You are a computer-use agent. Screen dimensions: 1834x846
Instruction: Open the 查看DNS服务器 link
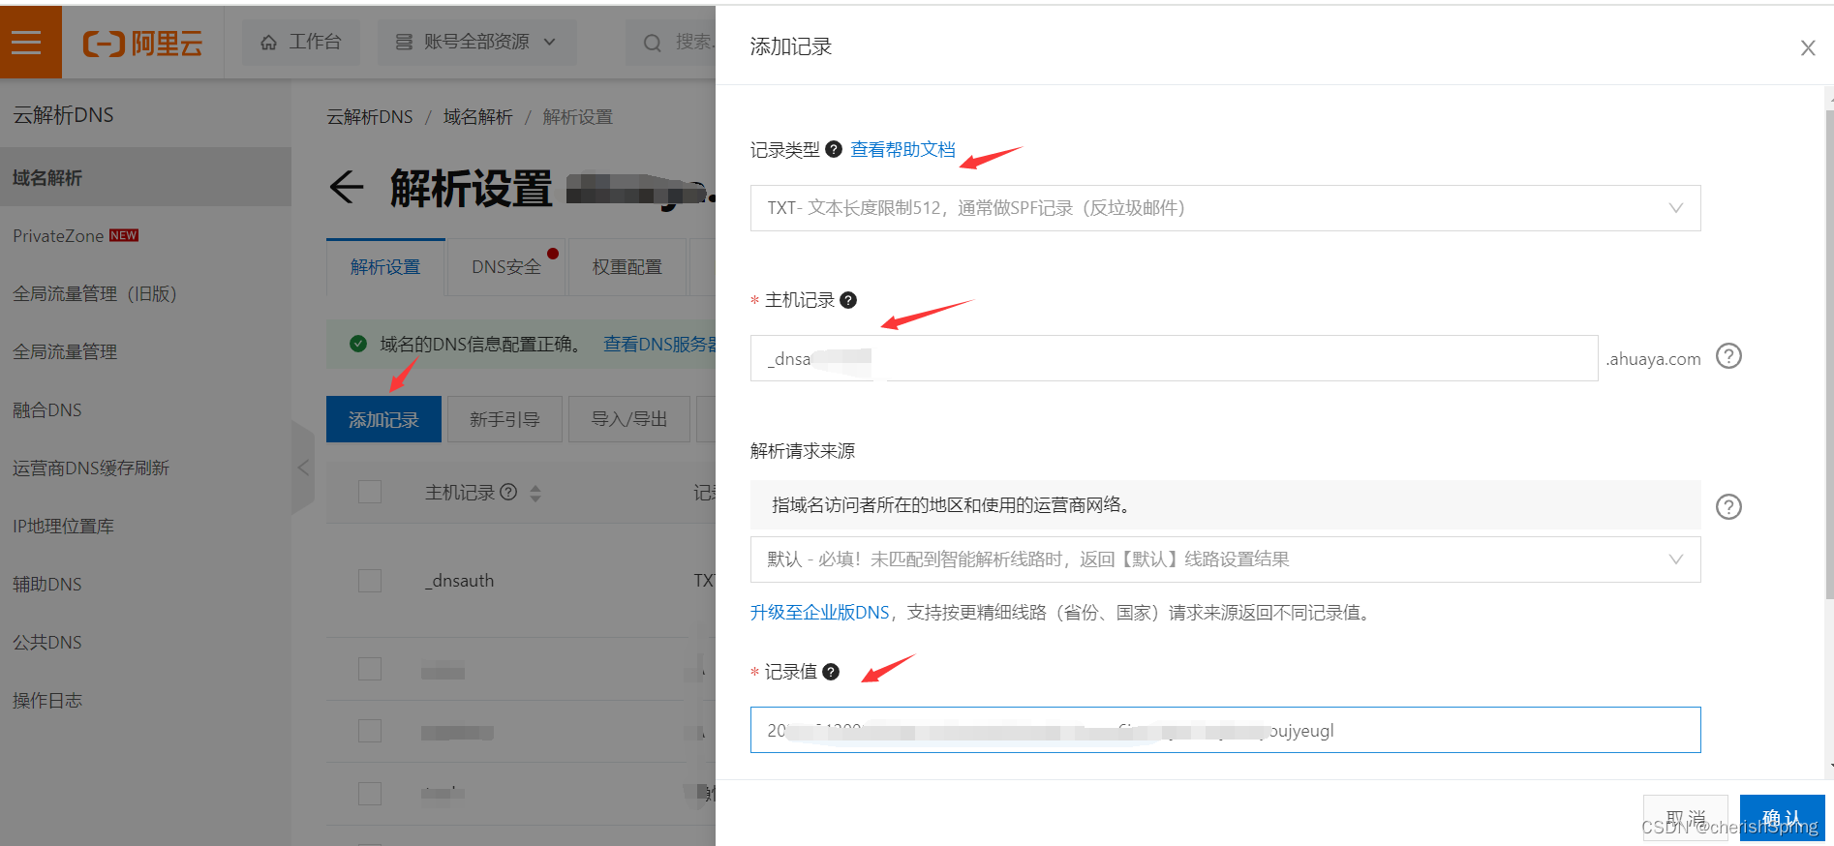point(659,345)
